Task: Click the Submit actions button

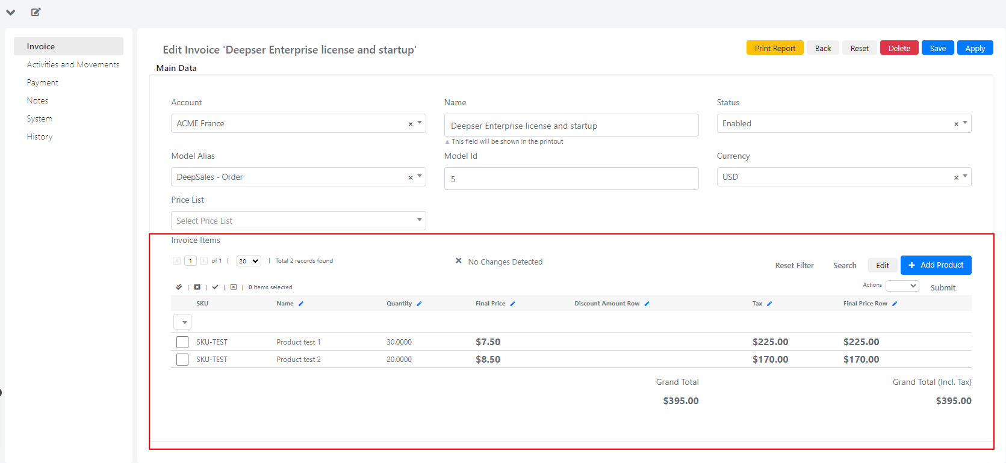Action: tap(943, 287)
